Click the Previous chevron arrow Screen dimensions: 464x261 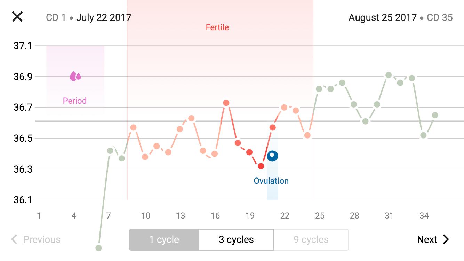point(14,239)
